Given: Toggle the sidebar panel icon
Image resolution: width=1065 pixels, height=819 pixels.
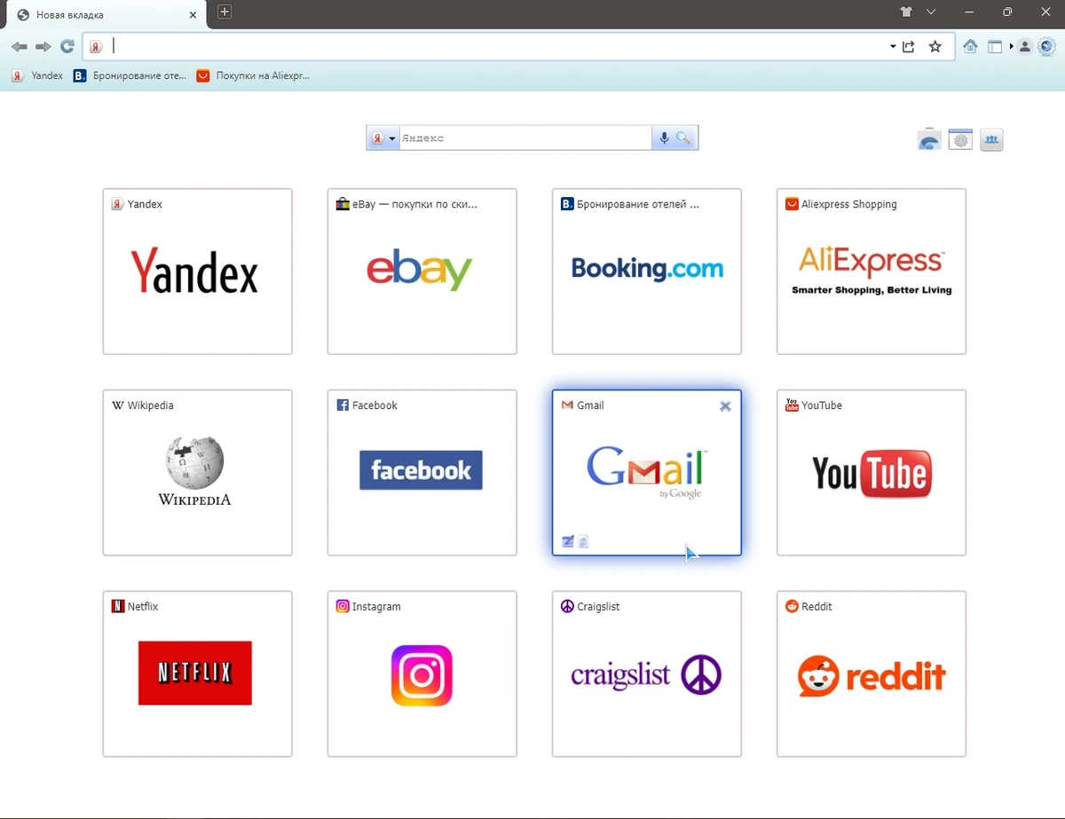Looking at the screenshot, I should point(995,47).
